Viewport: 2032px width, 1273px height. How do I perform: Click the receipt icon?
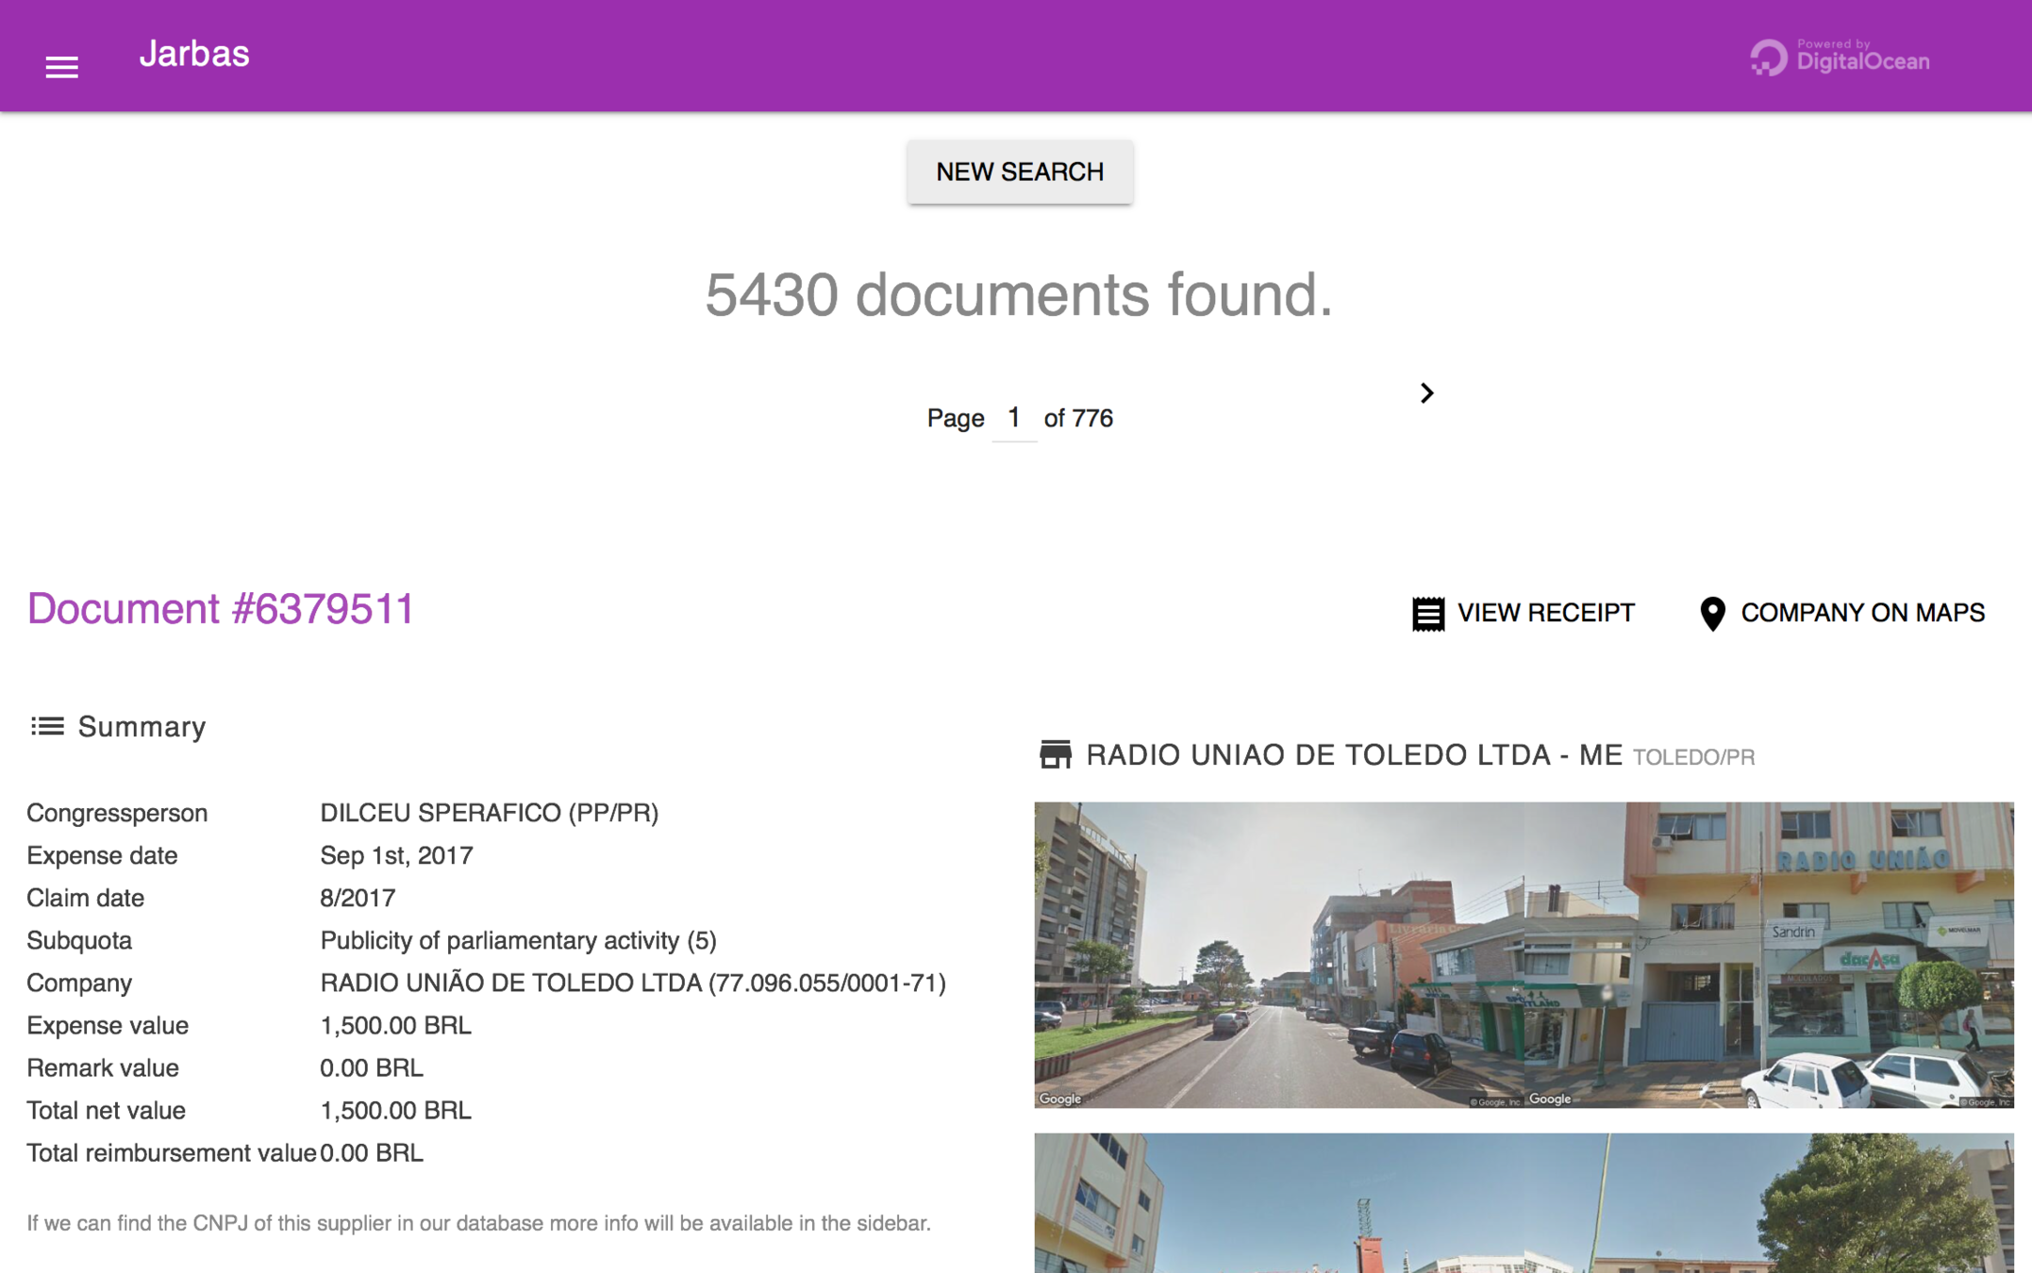(1427, 614)
